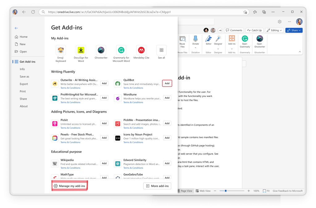Select About in the sidebar

(23, 106)
